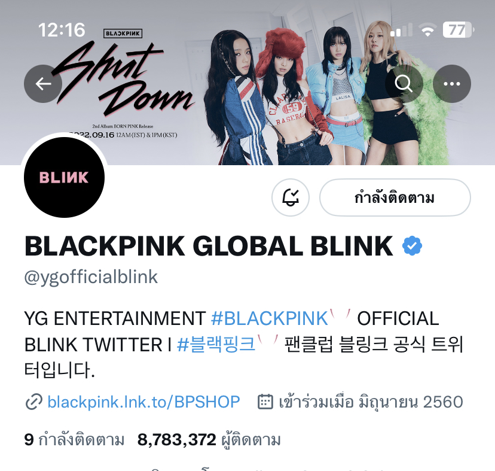495x471 pixels.
Task: View the 8,783,372 ผู้ติดตาม followers list
Action: (209, 440)
